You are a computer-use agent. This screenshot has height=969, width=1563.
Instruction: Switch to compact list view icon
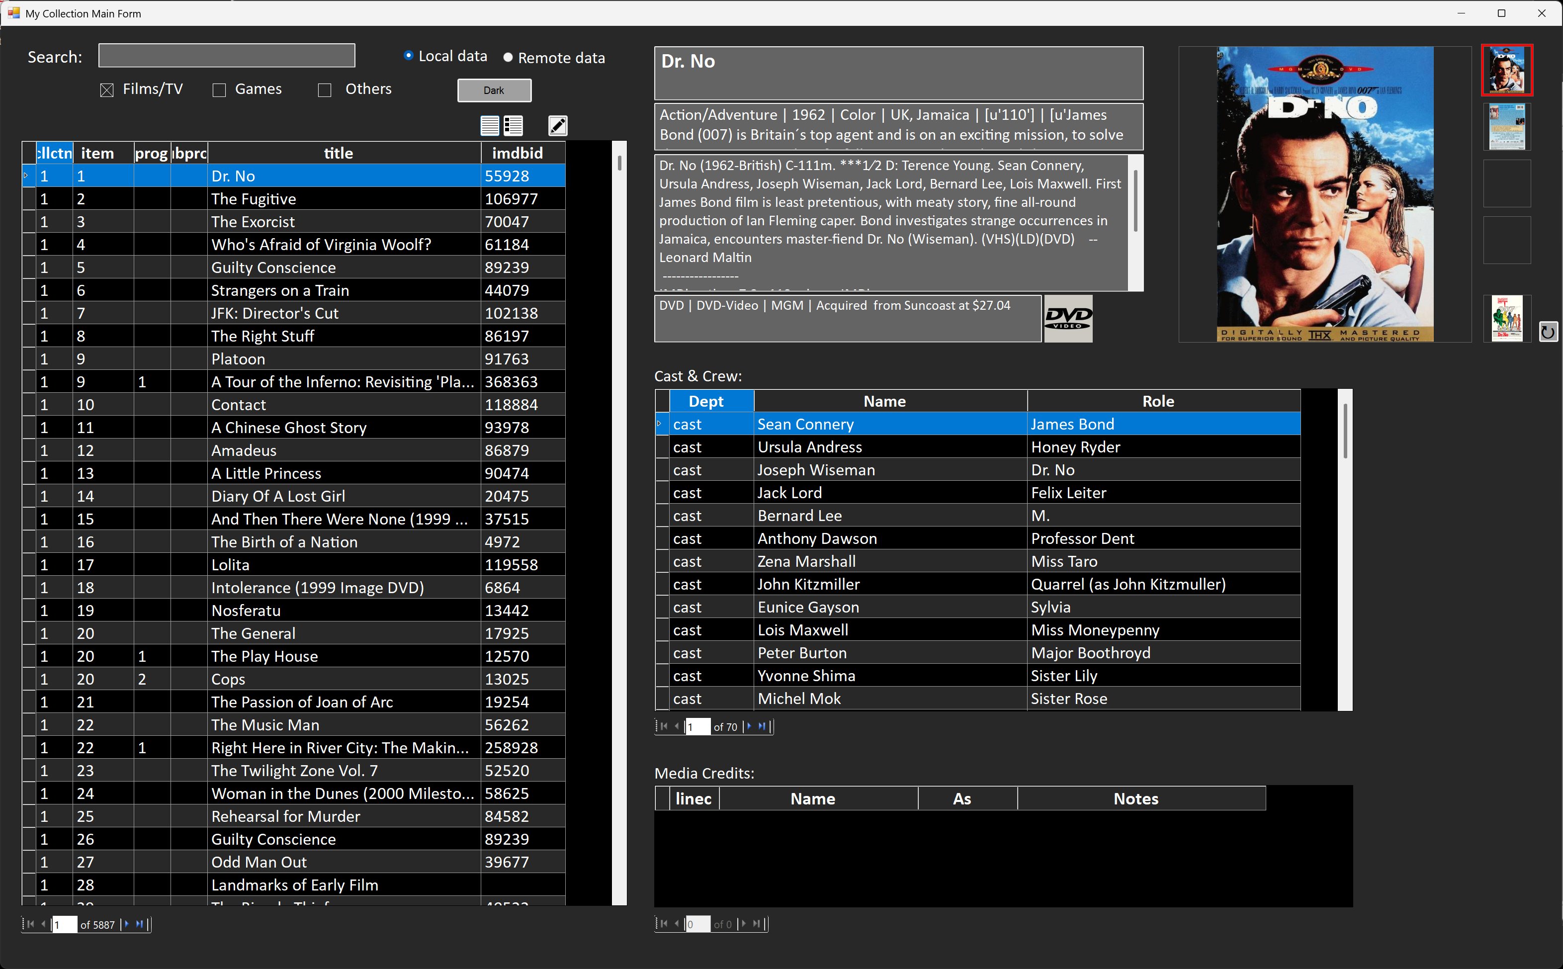point(490,126)
